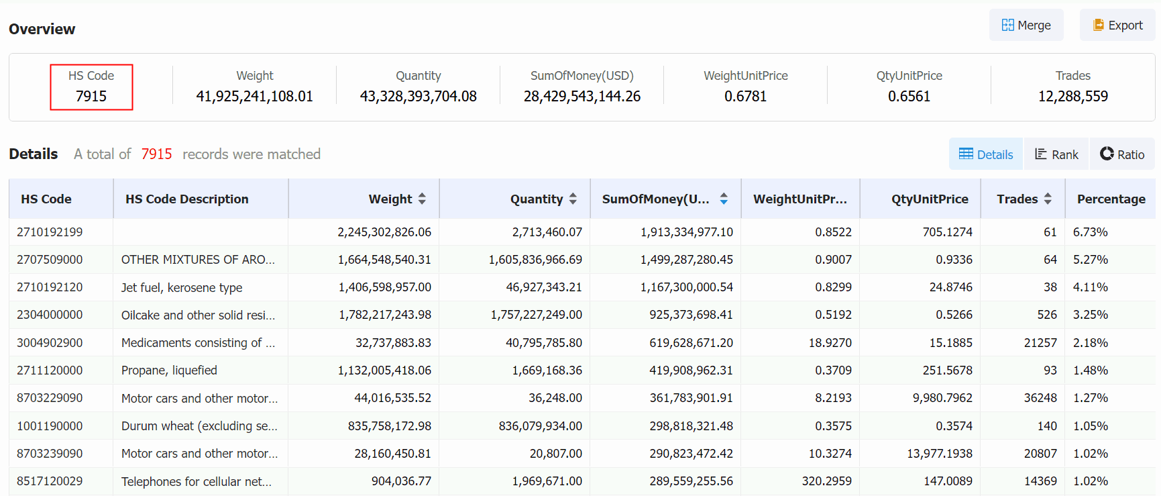Image resolution: width=1161 pixels, height=496 pixels.
Task: Click the Merge button
Action: click(x=1026, y=25)
